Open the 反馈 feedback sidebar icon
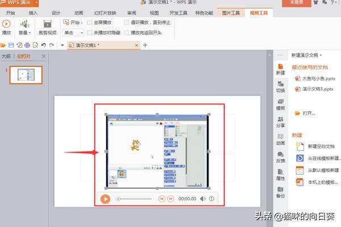This screenshot has height=227, width=341. [x=280, y=157]
